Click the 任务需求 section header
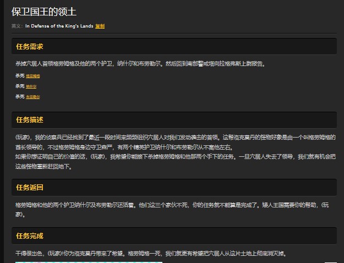Image resolution: width=344 pixels, height=263 pixels. 30,46
